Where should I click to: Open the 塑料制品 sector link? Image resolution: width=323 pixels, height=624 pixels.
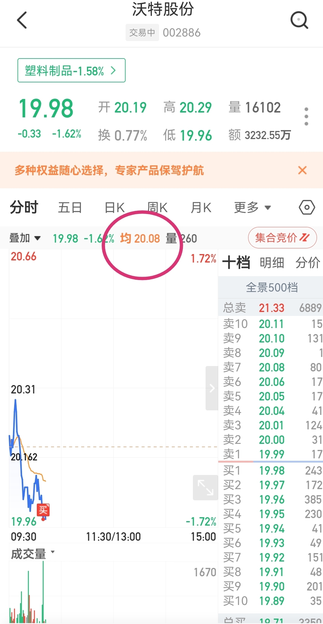pyautogui.click(x=72, y=70)
